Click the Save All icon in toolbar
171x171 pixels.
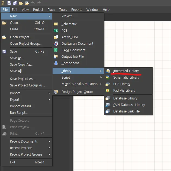[x=15, y=3]
